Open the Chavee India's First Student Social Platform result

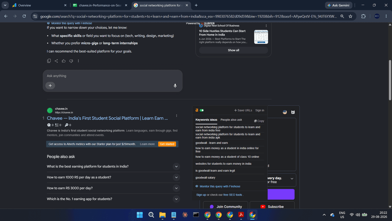tap(107, 118)
